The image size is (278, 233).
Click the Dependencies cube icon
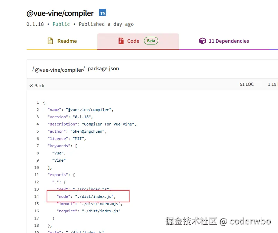click(202, 41)
